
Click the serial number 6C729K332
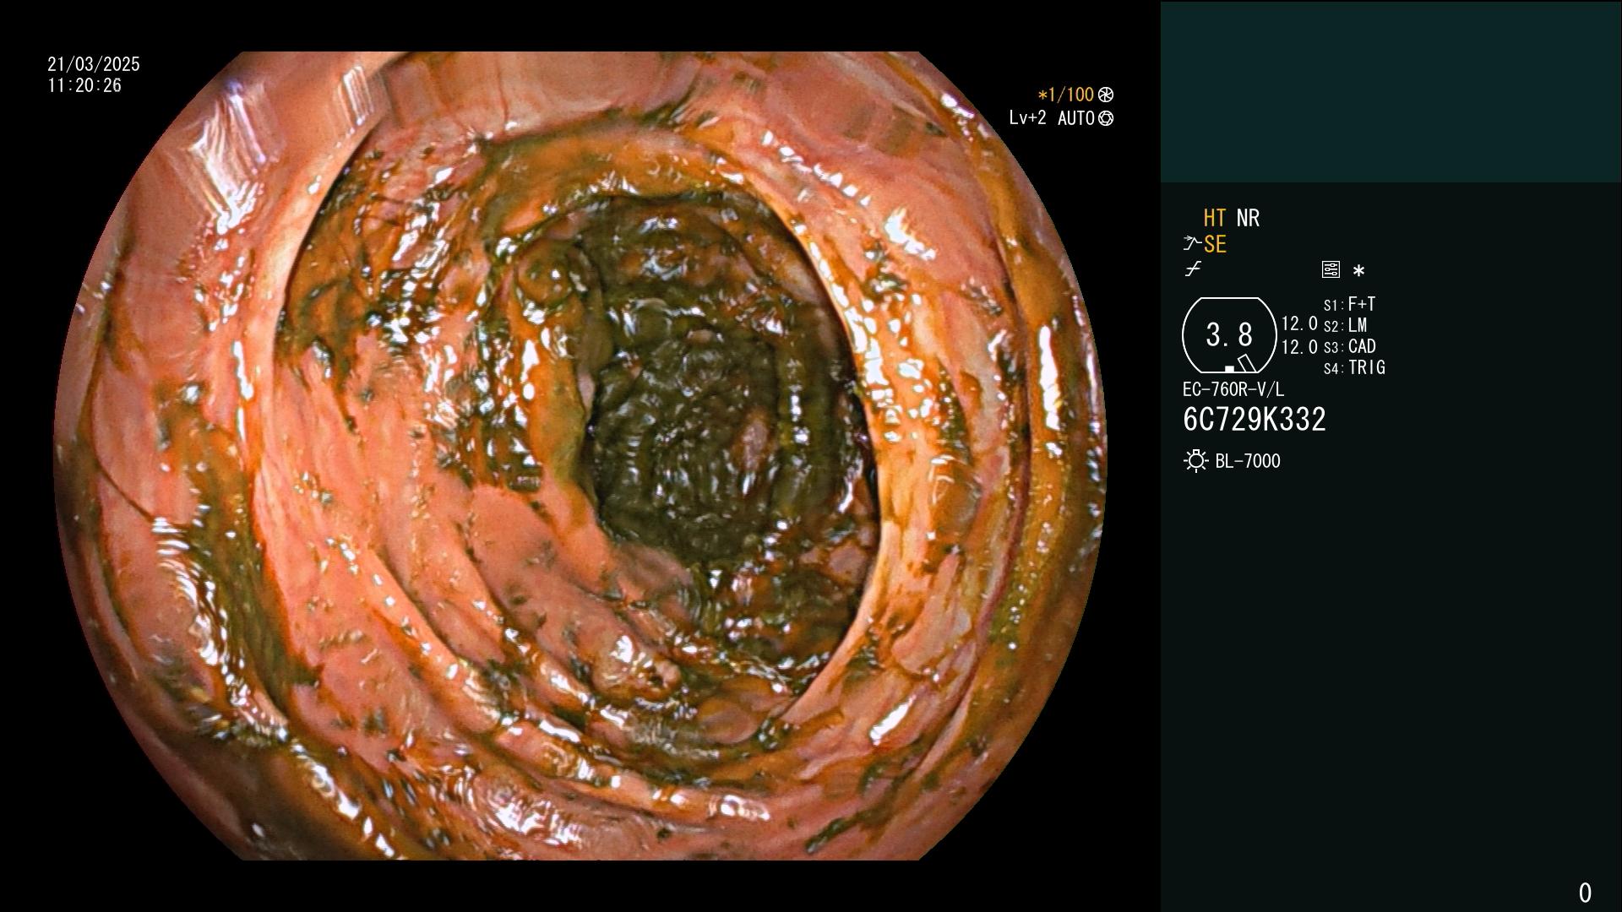1255,419
